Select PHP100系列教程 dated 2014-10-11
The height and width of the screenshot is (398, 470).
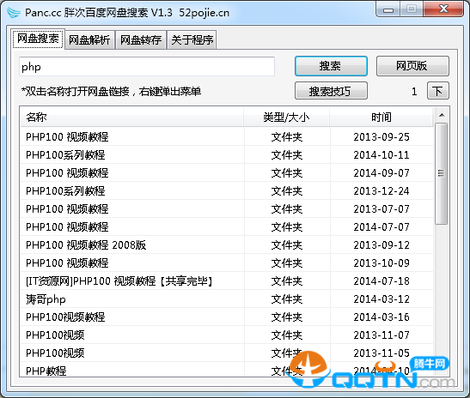coord(227,154)
